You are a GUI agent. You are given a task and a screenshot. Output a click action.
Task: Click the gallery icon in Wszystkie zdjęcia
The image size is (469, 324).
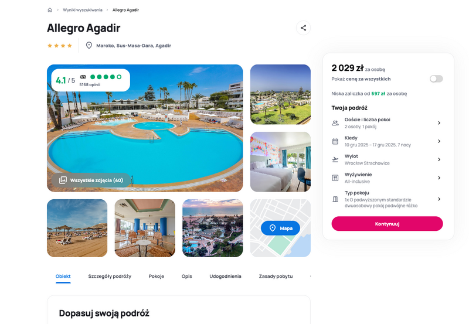tap(63, 180)
